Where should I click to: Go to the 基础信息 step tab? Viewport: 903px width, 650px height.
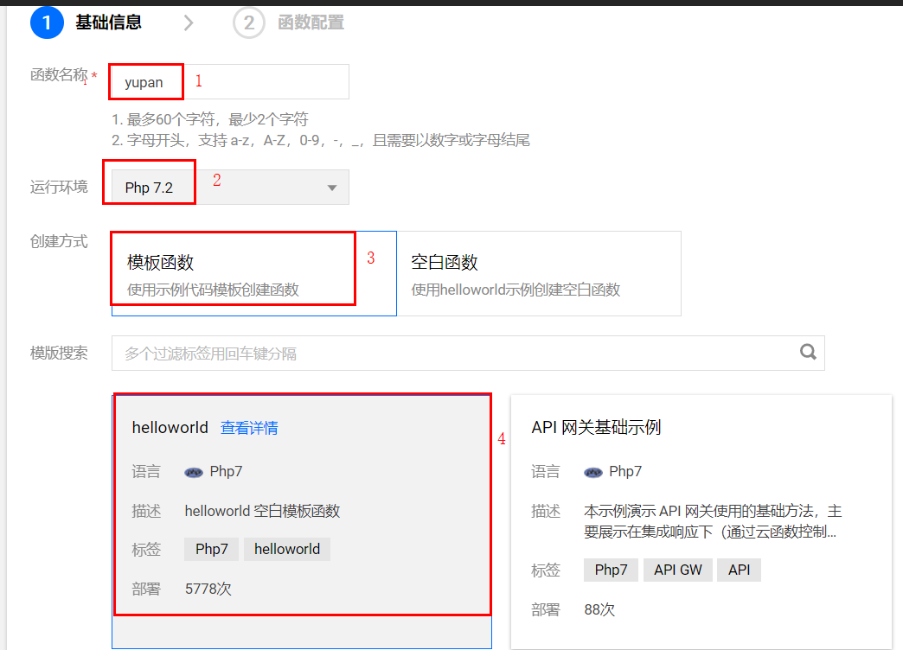click(108, 22)
